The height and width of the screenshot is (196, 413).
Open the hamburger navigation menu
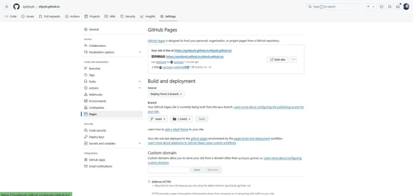pyautogui.click(x=6, y=6)
